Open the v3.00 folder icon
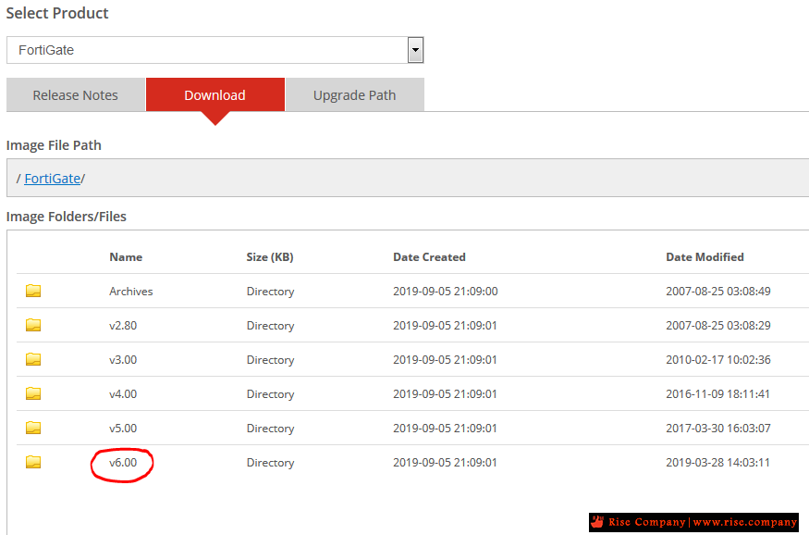Screen dimensions: 809x535 tap(33, 359)
